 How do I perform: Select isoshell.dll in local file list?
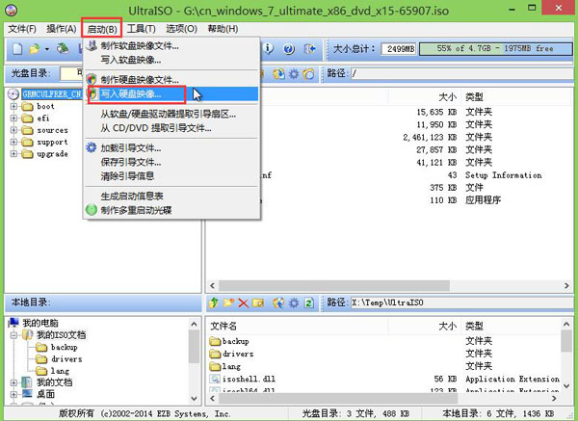pos(249,379)
